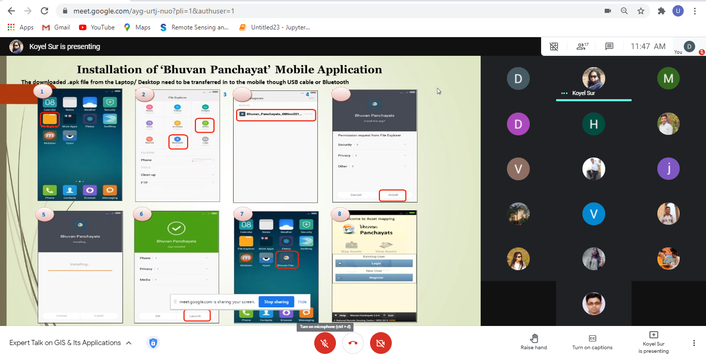Click presenter's avatar beside Koyel Sur is presenting

pos(16,46)
